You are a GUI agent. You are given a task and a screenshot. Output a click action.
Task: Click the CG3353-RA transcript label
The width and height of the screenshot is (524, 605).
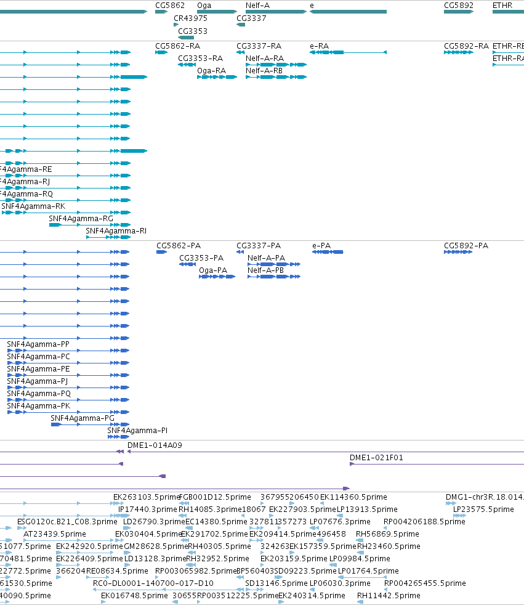point(200,59)
